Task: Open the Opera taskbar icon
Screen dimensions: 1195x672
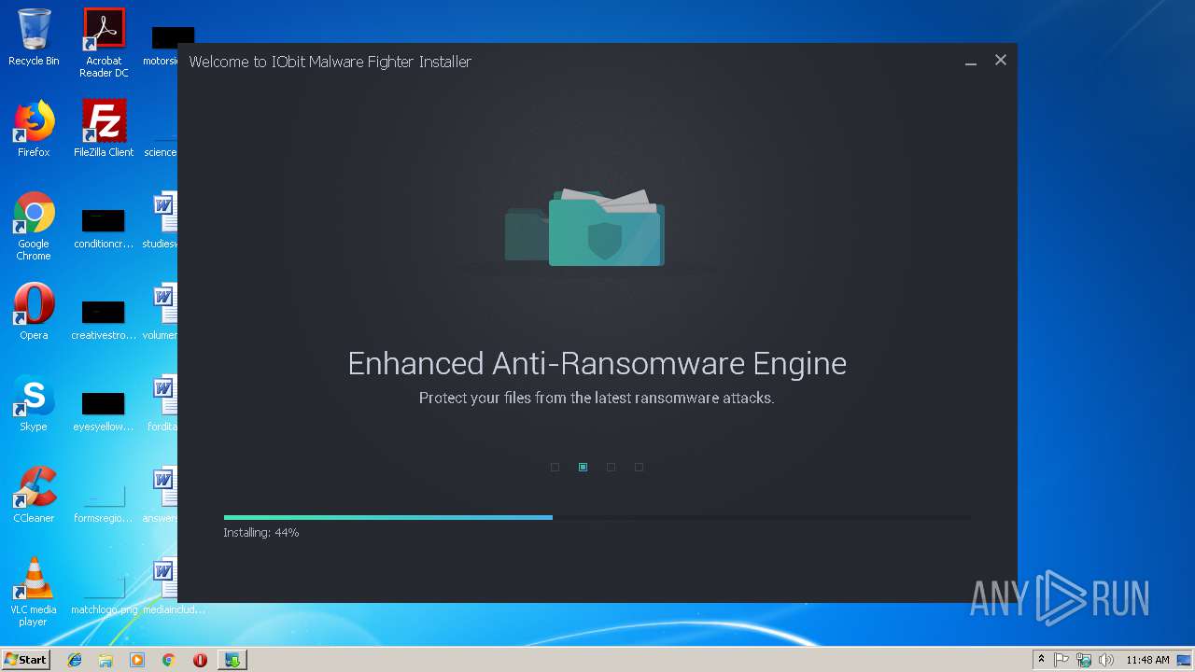Action: (200, 660)
